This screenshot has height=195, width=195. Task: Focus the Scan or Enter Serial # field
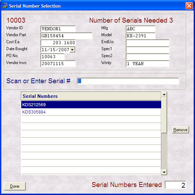point(128,81)
